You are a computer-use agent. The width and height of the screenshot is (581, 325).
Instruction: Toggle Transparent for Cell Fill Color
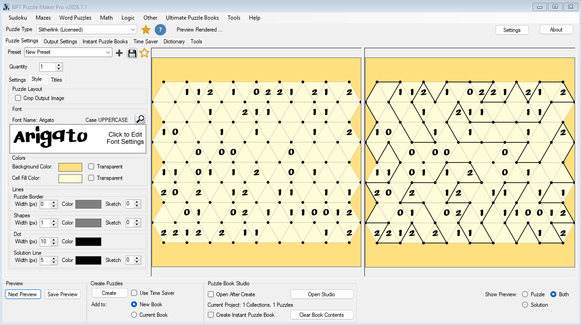point(91,178)
